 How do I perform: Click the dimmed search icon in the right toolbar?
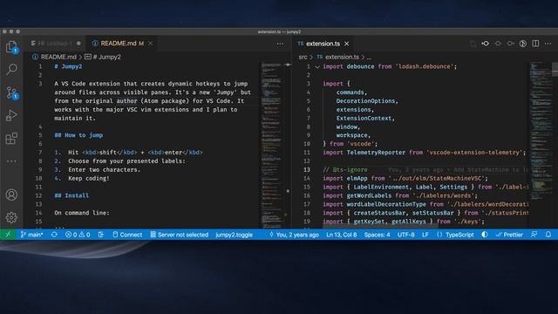click(473, 44)
